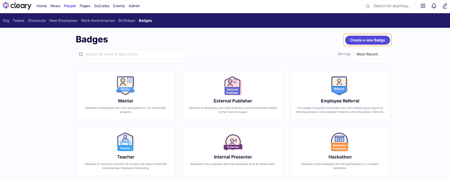Click the Sort by label
The height and width of the screenshot is (179, 450).
(344, 54)
